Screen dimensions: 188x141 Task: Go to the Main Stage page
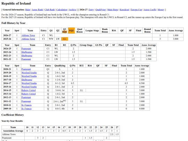tap(113, 10)
